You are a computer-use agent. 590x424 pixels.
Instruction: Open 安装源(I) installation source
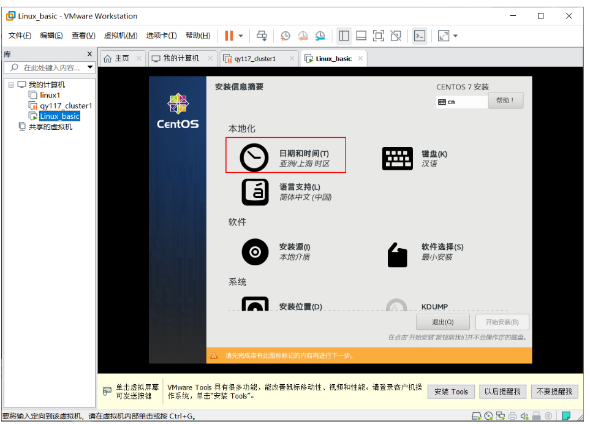(x=276, y=252)
